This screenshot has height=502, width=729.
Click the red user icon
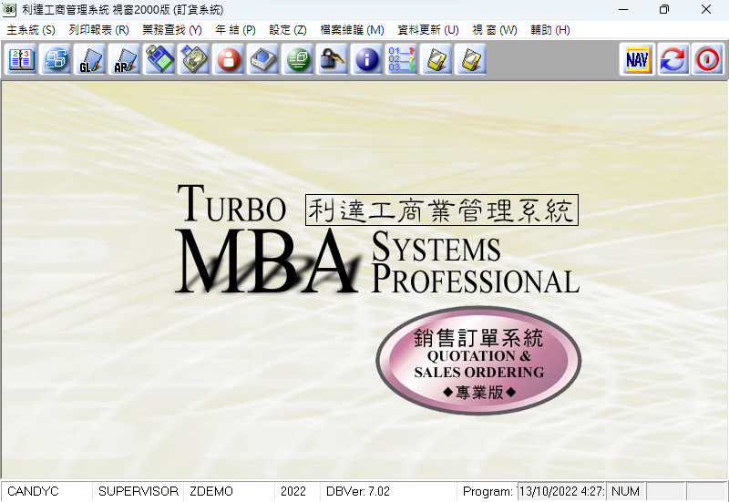tap(229, 59)
